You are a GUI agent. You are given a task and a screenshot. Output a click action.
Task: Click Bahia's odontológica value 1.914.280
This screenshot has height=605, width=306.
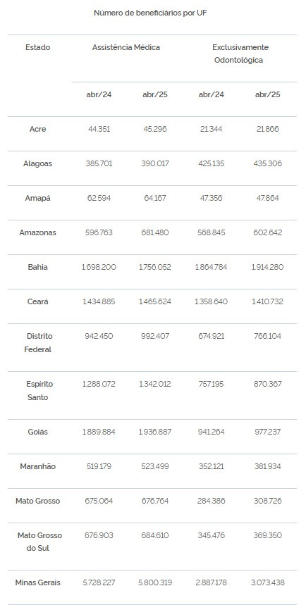[x=267, y=267]
